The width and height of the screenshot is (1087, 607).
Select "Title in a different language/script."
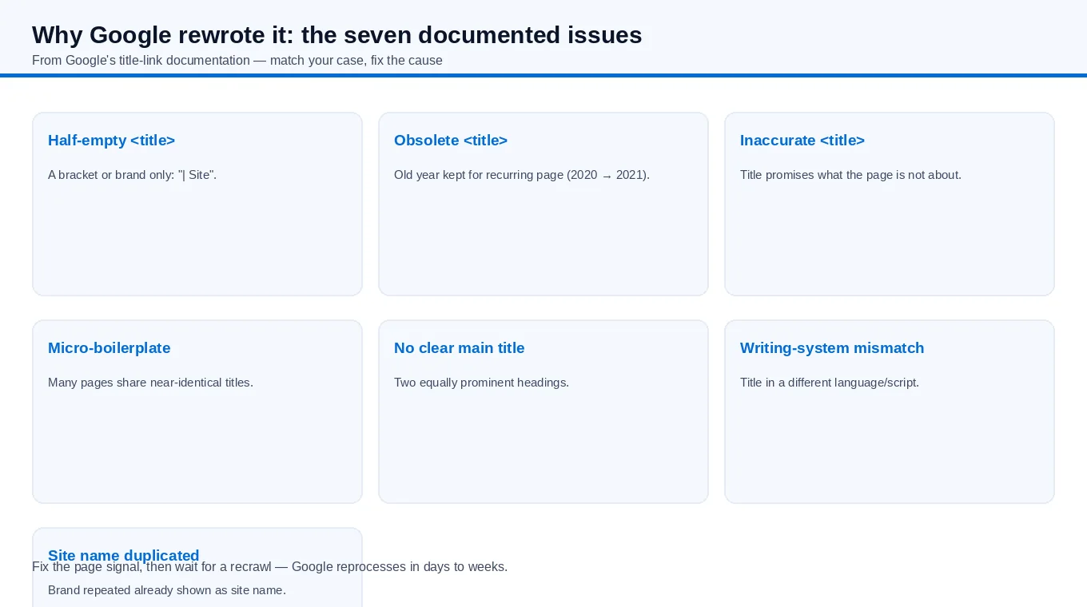coord(830,383)
